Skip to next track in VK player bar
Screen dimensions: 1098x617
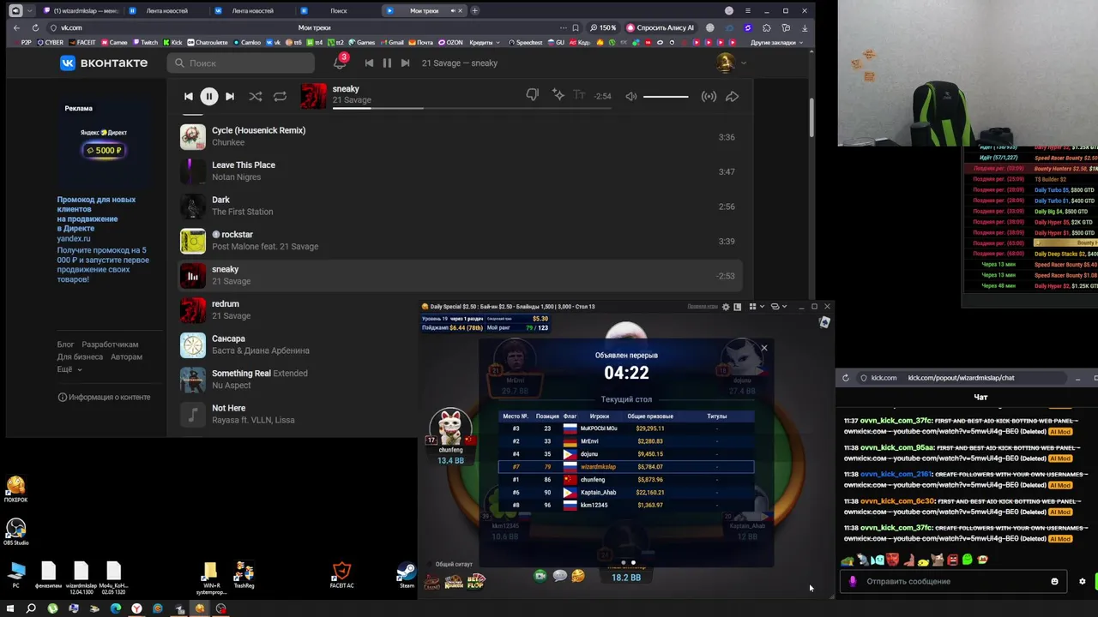(x=230, y=96)
